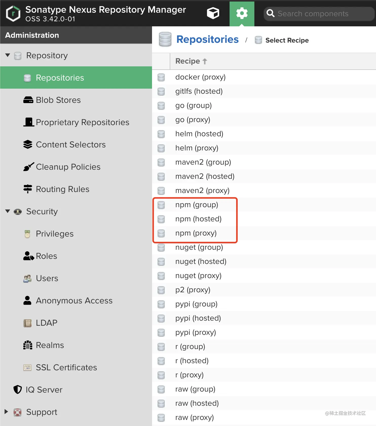376x426 pixels.
Task: Pick the raw (group) recipe
Action: click(195, 389)
